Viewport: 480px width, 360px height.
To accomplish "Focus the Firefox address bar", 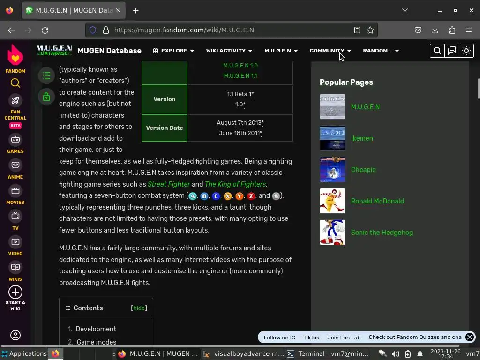I will point(231,30).
